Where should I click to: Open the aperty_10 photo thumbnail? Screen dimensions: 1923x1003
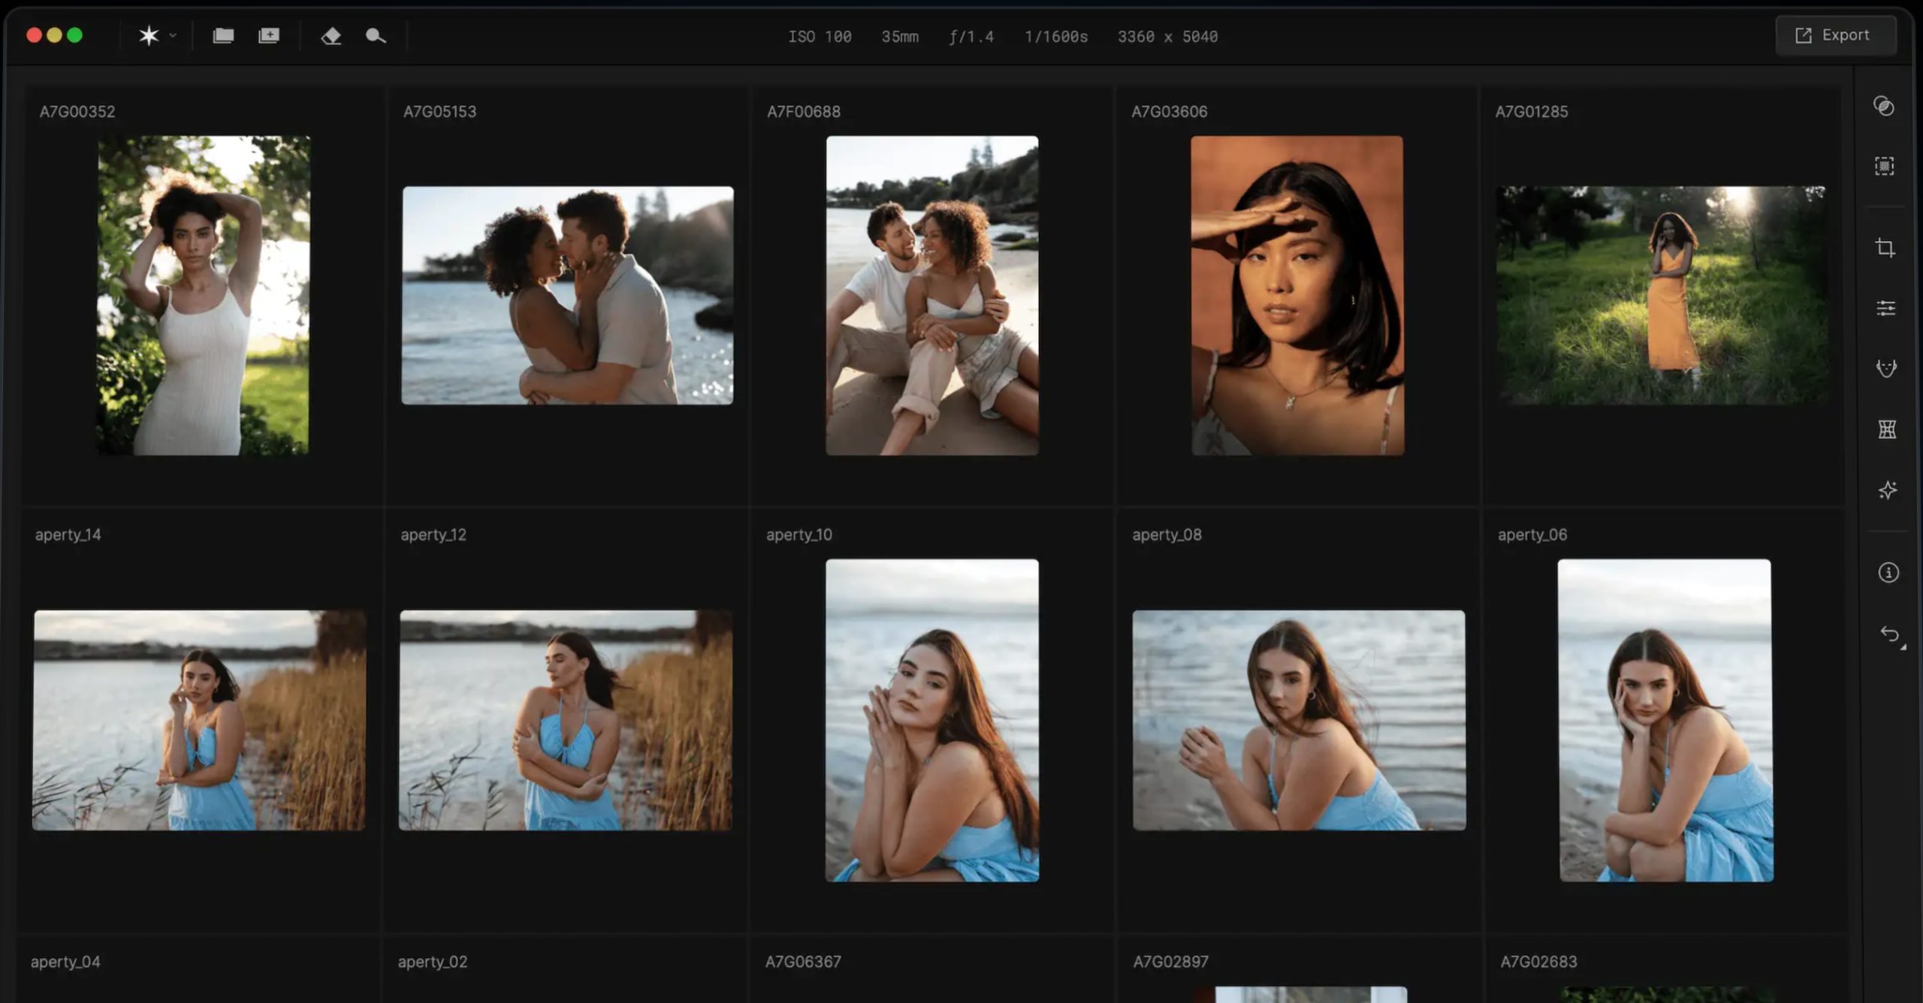click(x=931, y=720)
